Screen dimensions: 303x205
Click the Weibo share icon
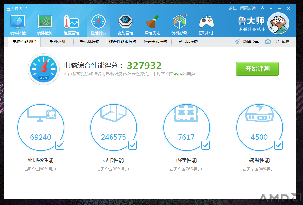[238, 42]
